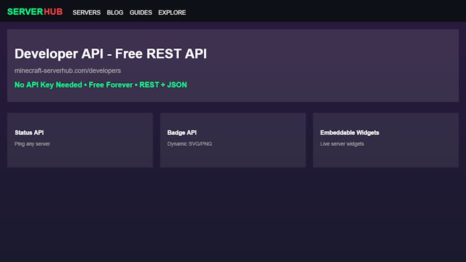The image size is (466, 262).
Task: Click the Badge API title text
Action: click(181, 133)
